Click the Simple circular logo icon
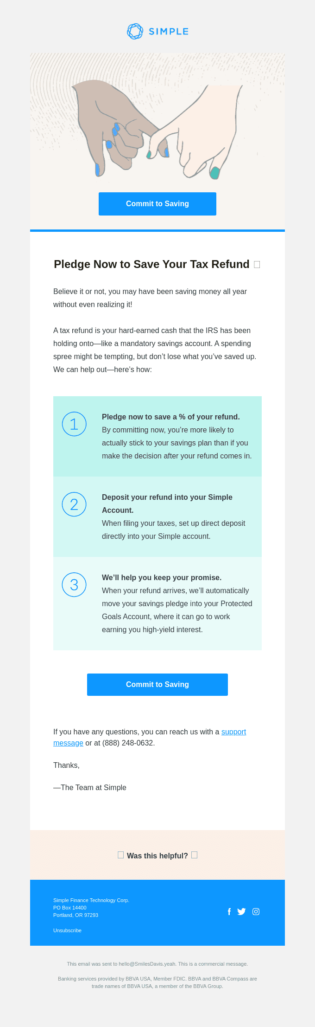 point(135,31)
